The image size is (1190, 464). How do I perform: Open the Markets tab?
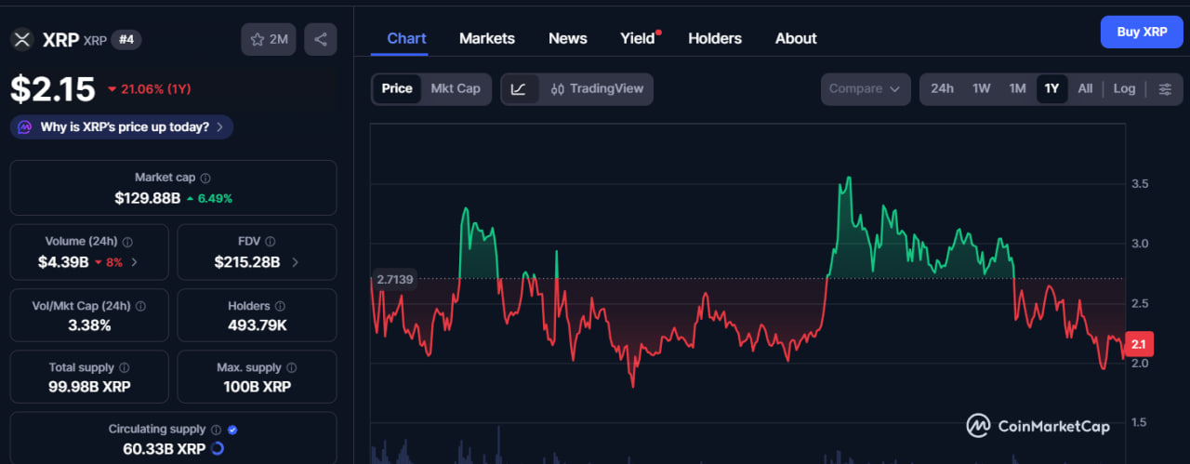point(487,38)
